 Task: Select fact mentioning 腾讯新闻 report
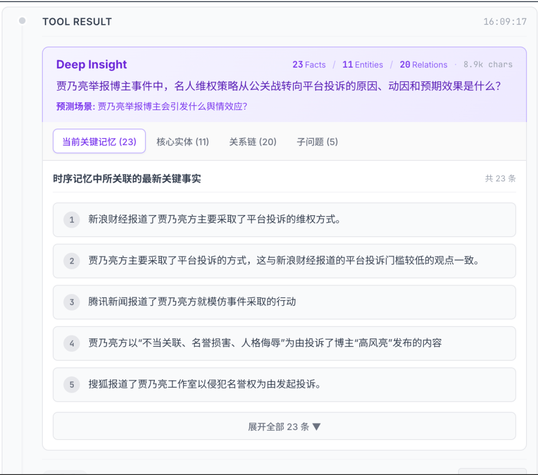[192, 302]
